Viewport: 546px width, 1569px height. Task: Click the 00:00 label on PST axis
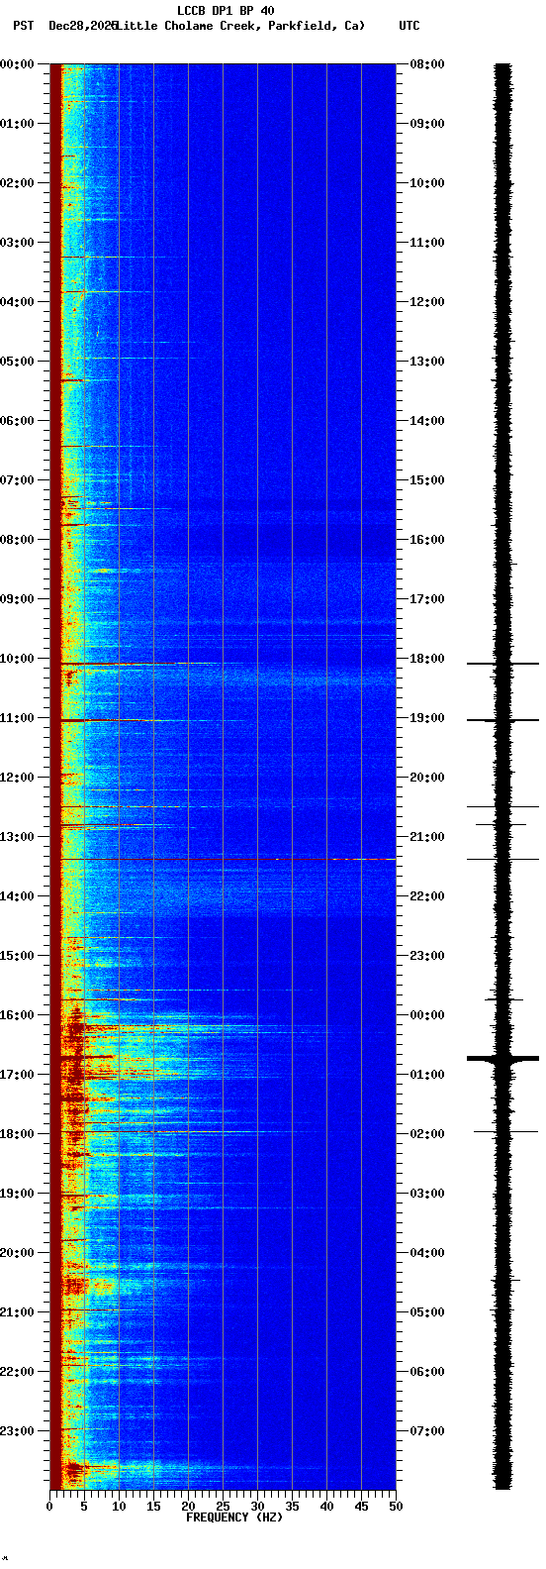pyautogui.click(x=17, y=64)
